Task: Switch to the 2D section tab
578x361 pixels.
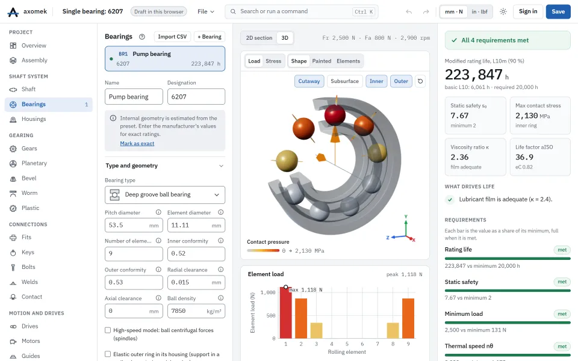Action: click(x=259, y=38)
